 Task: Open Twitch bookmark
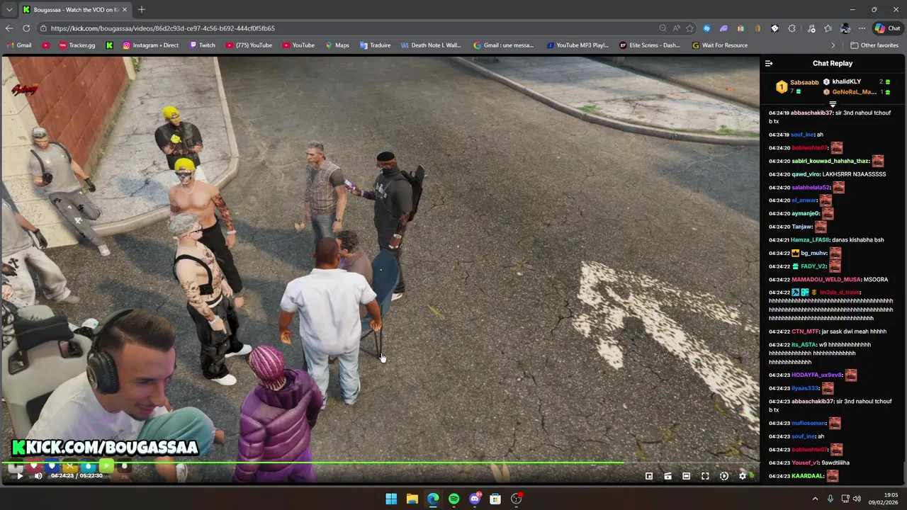[x=203, y=45]
